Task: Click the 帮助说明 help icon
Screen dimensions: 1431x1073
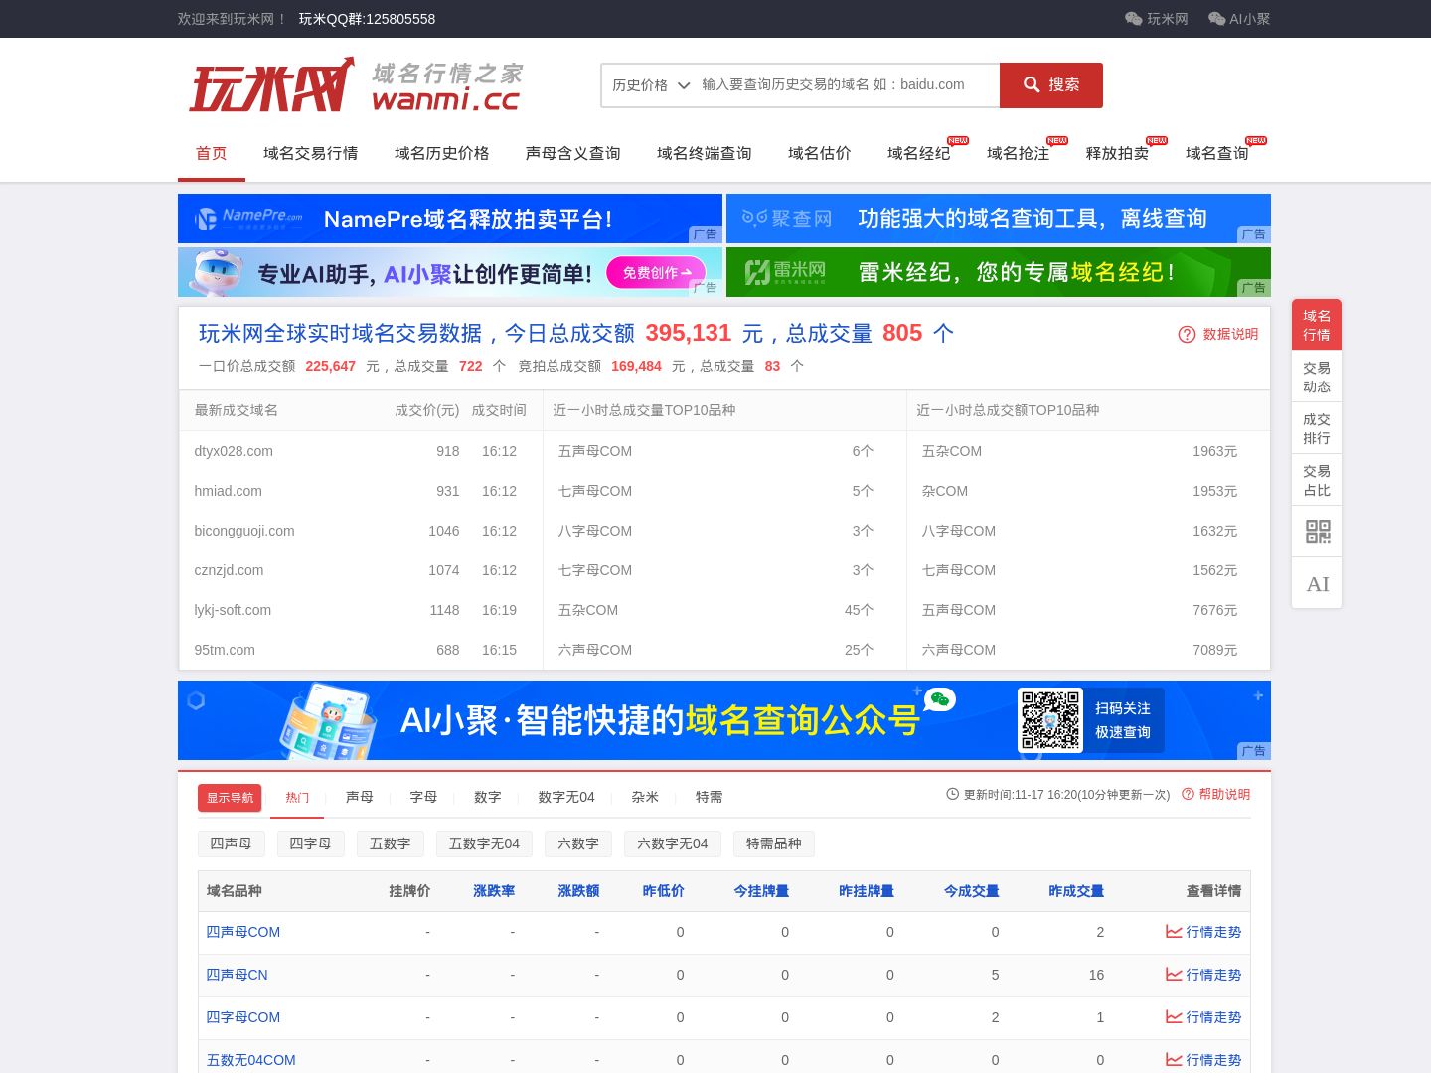Action: point(1188,795)
